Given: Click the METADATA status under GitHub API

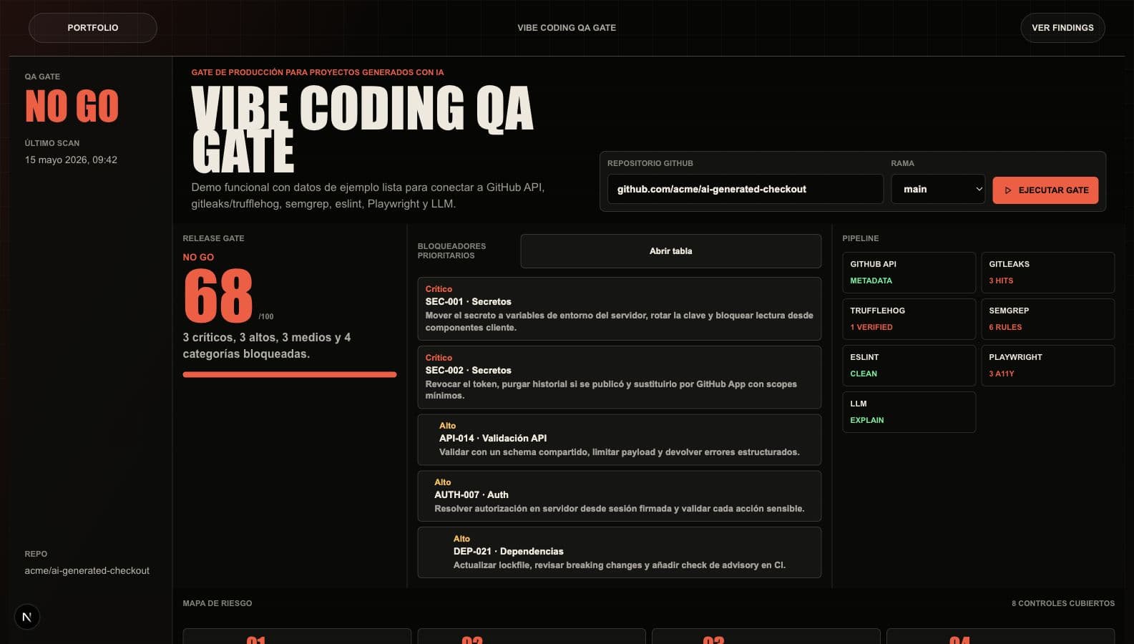Looking at the screenshot, I should pos(871,280).
